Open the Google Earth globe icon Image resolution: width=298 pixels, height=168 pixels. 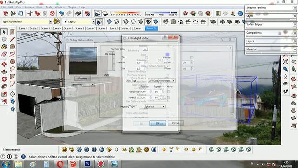click(x=240, y=14)
